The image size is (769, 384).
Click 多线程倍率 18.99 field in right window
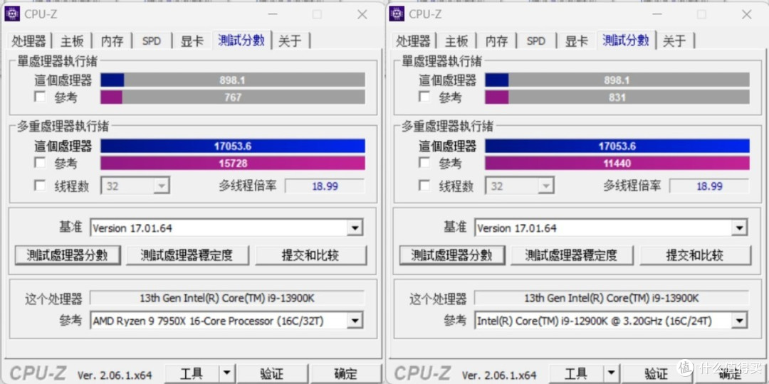pyautogui.click(x=709, y=186)
